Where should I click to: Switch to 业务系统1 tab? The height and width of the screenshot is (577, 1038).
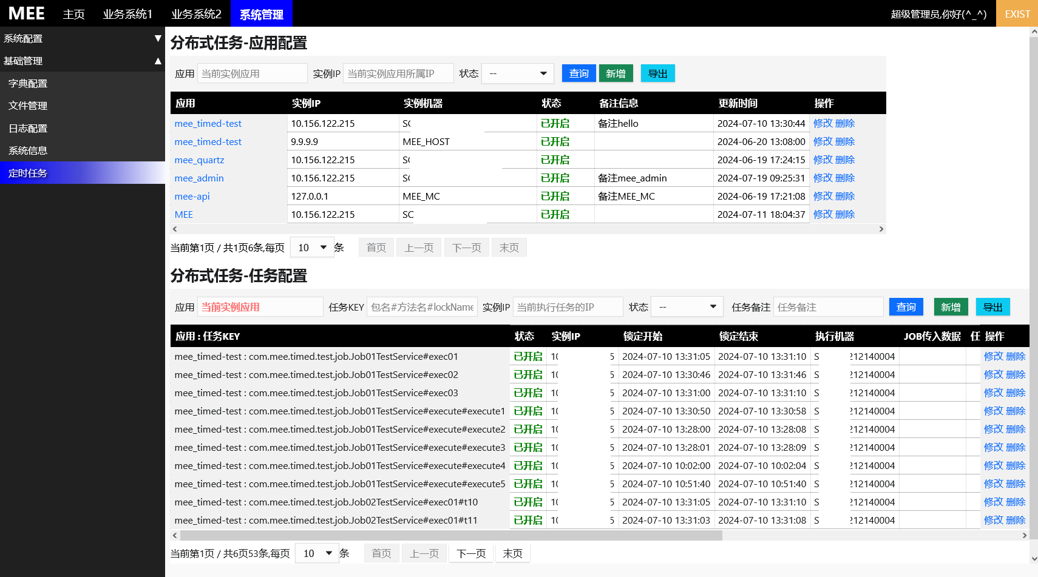click(x=127, y=14)
